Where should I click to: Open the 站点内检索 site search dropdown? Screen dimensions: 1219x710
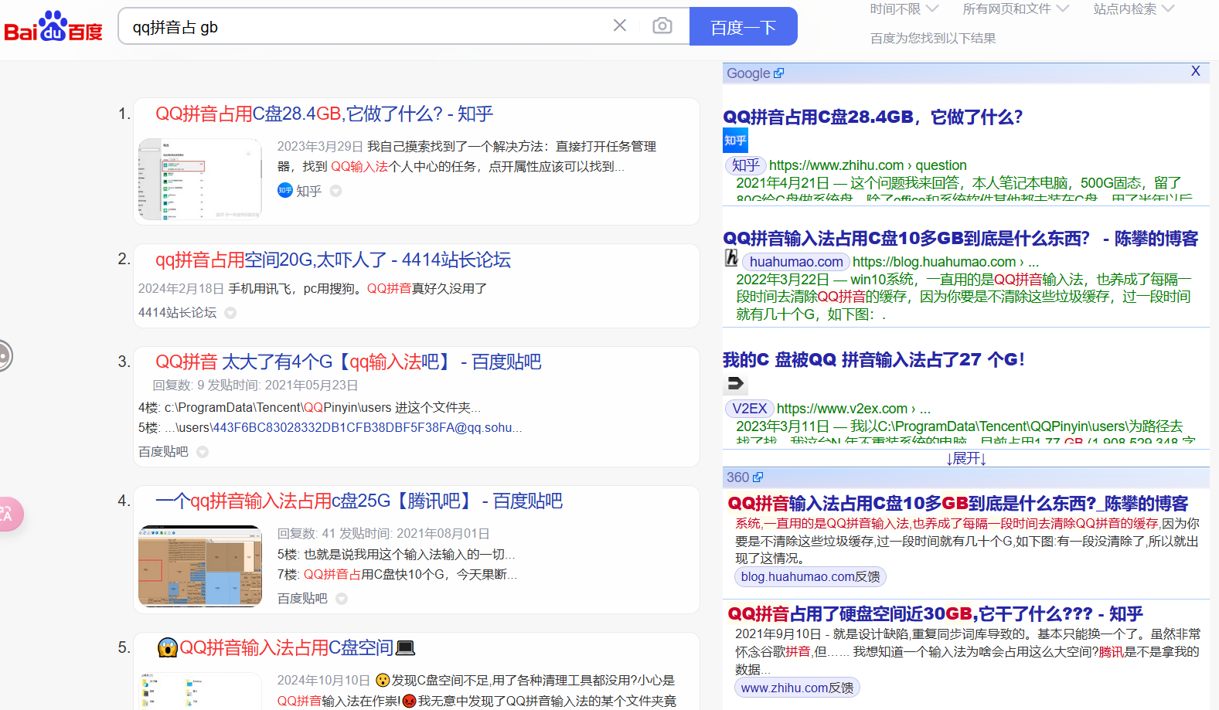pyautogui.click(x=1133, y=9)
